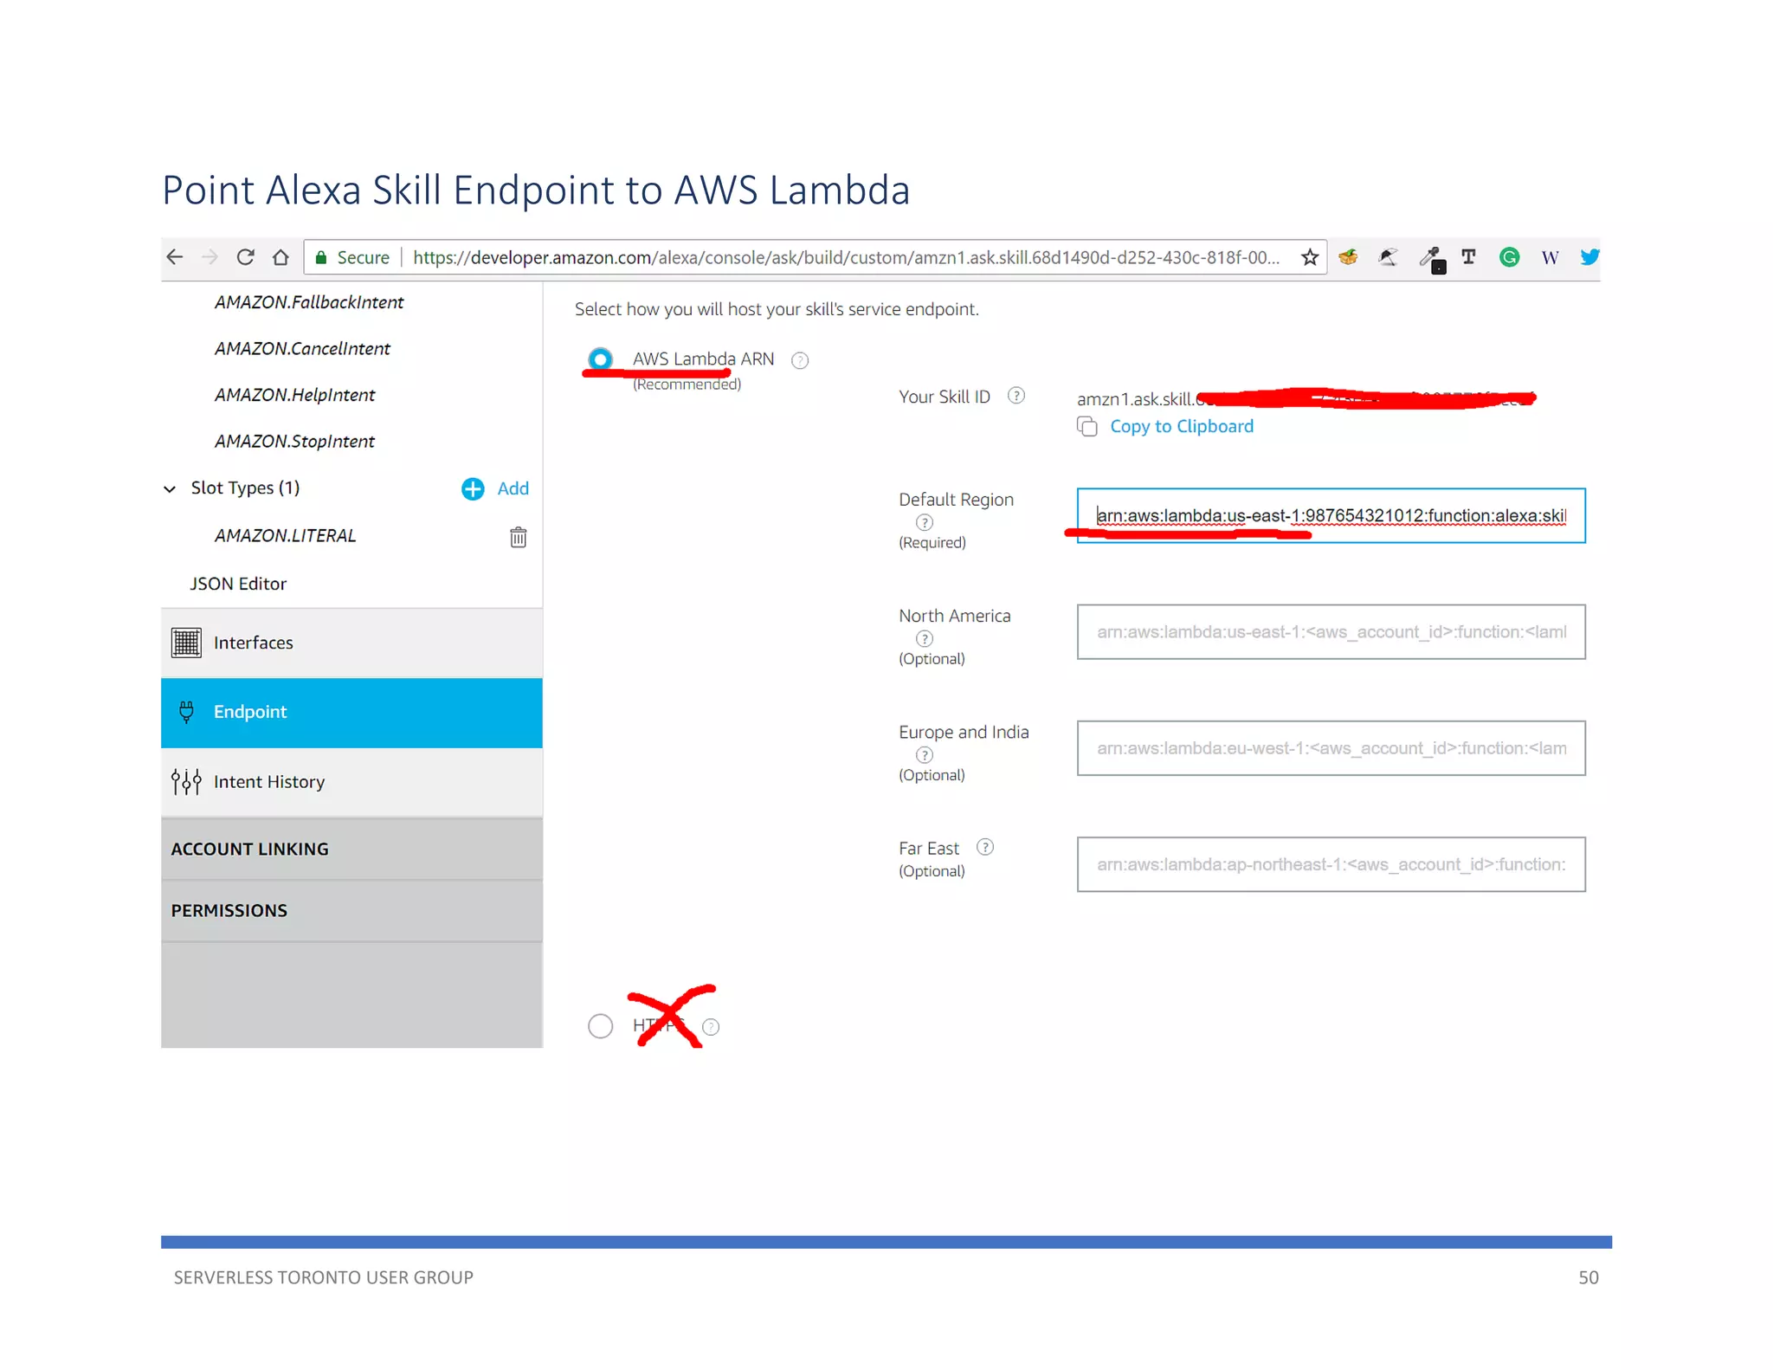Click browser back arrow

point(175,257)
